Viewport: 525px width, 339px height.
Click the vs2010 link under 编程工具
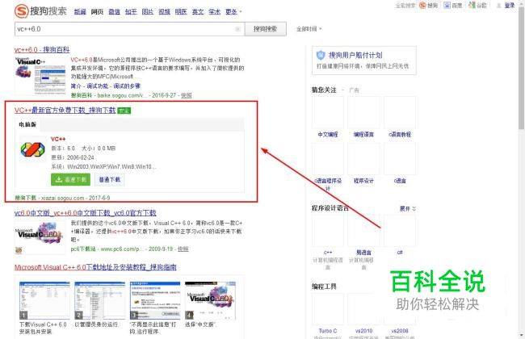tap(363, 331)
